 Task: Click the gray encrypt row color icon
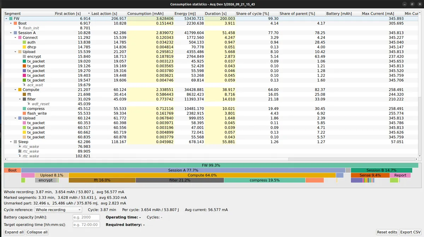[24, 56]
